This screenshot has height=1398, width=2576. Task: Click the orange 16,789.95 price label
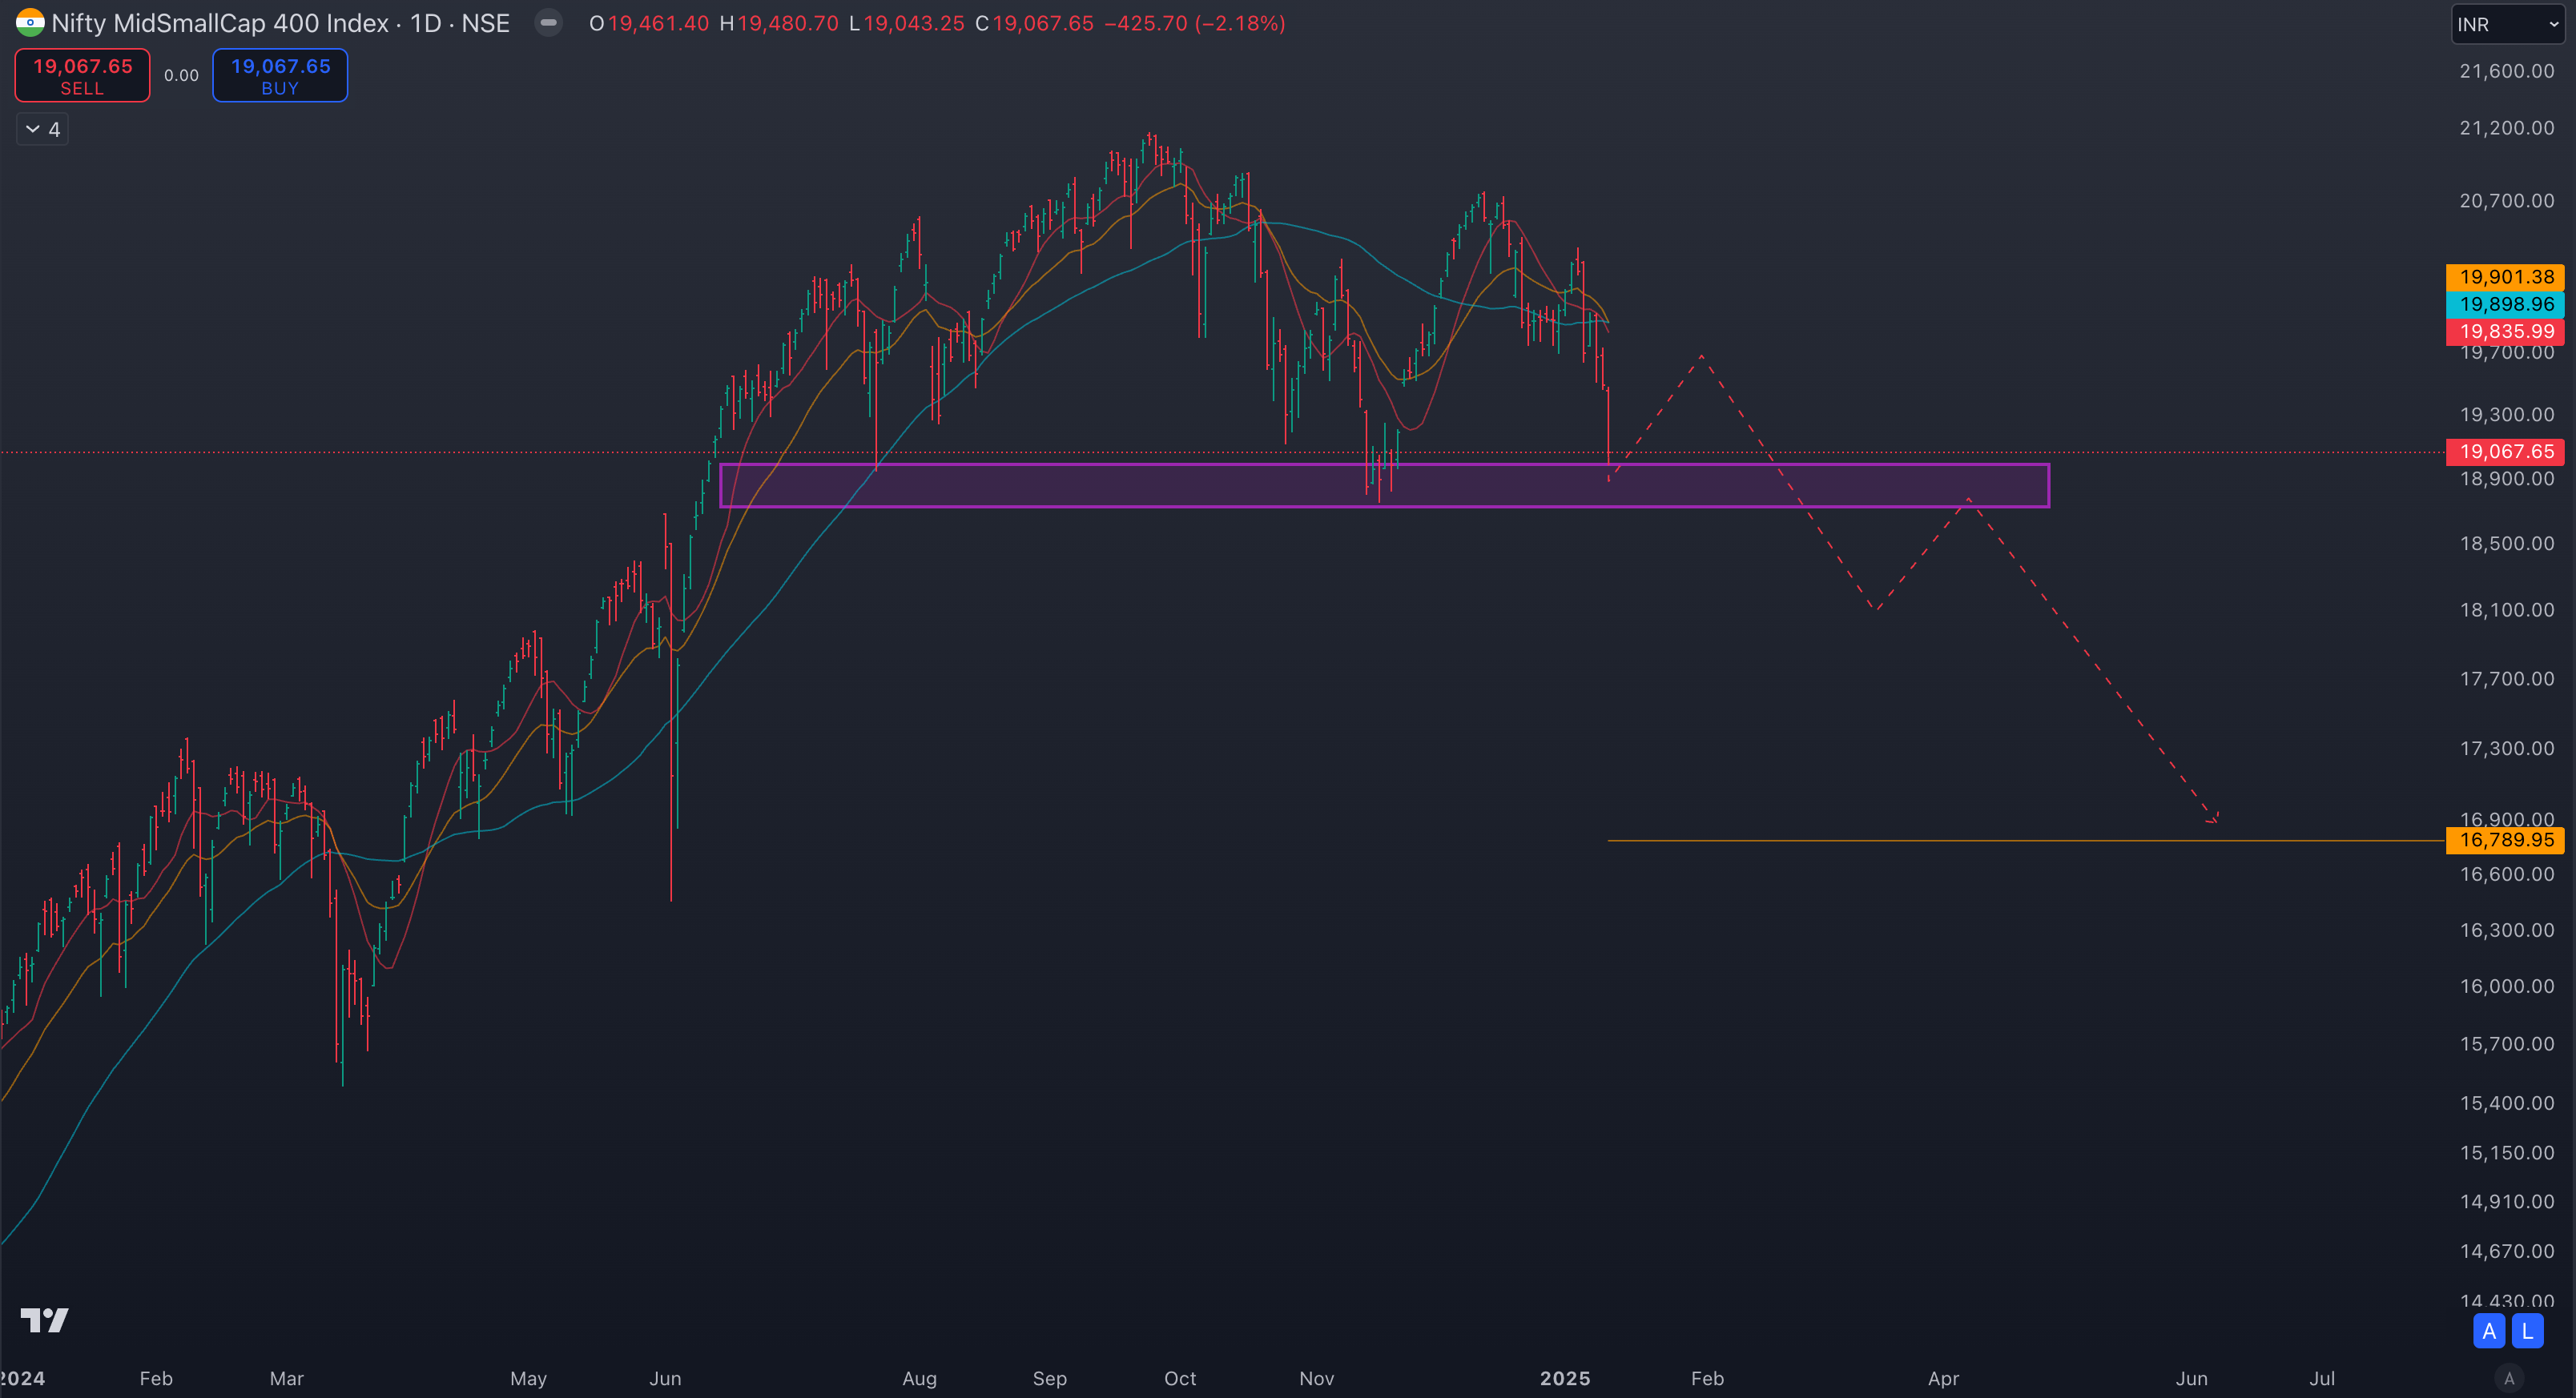[2505, 839]
